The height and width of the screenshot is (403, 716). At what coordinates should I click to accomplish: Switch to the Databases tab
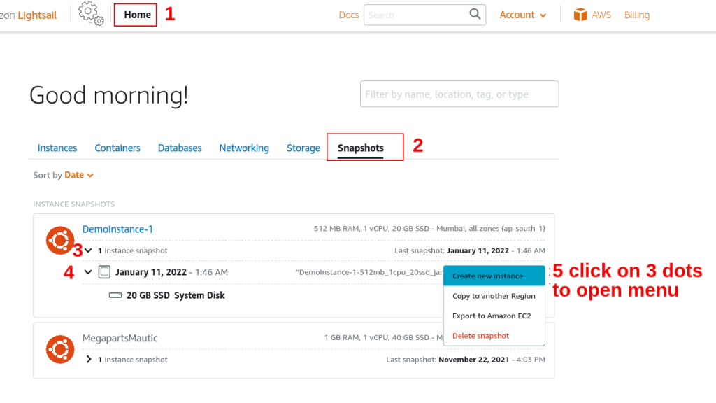180,148
